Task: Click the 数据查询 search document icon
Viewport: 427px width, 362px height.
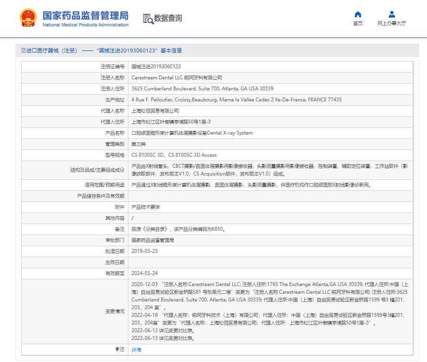Action: pyautogui.click(x=148, y=19)
